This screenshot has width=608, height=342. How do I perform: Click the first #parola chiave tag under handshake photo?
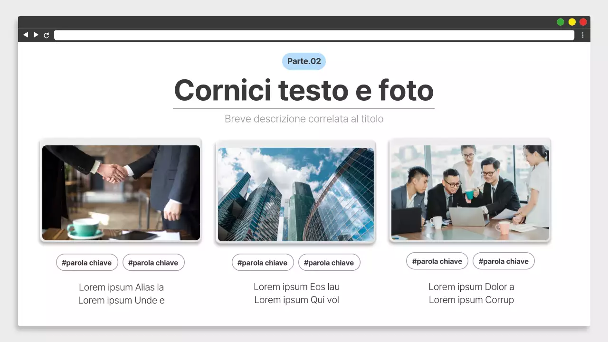click(86, 262)
